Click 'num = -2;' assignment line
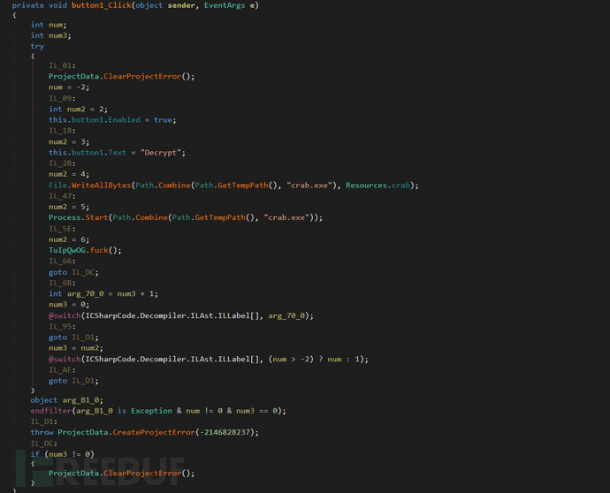This screenshot has width=610, height=493. 69,87
